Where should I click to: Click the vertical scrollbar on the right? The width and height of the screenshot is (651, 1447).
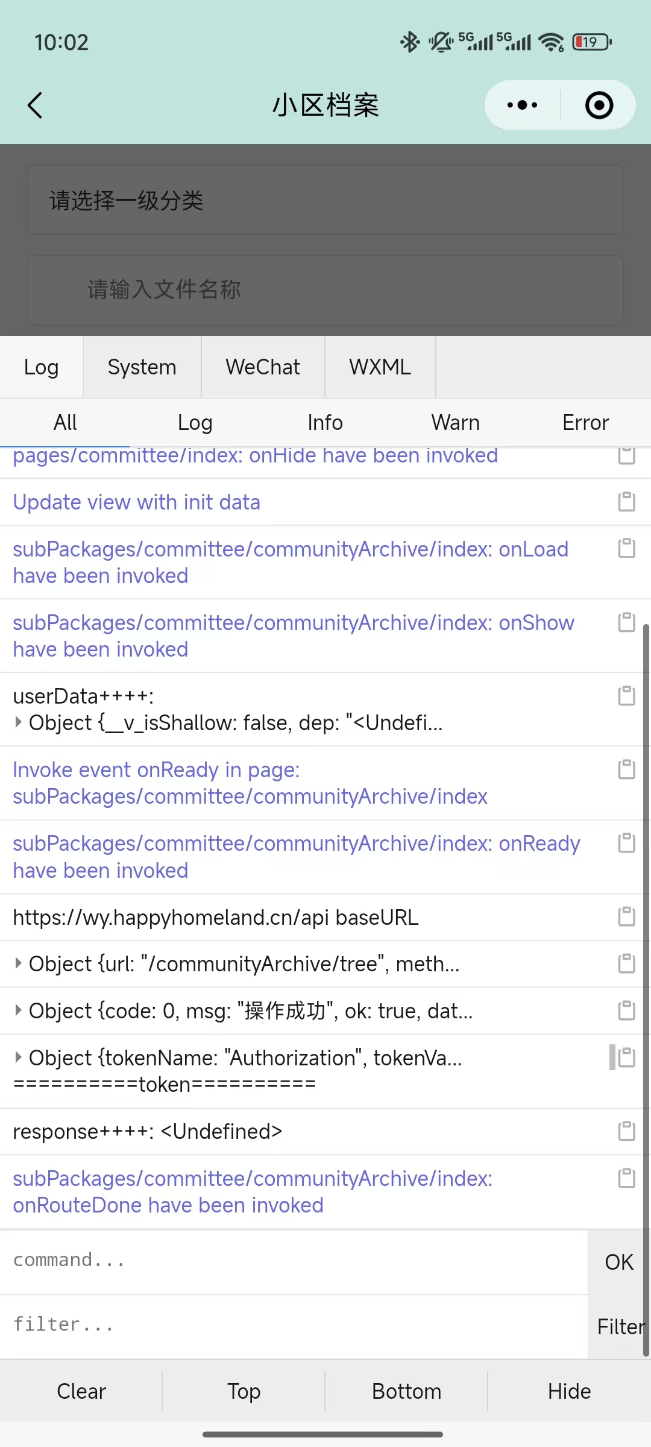click(646, 904)
